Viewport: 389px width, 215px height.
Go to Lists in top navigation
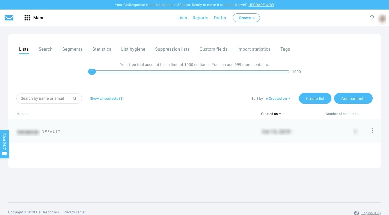[182, 18]
